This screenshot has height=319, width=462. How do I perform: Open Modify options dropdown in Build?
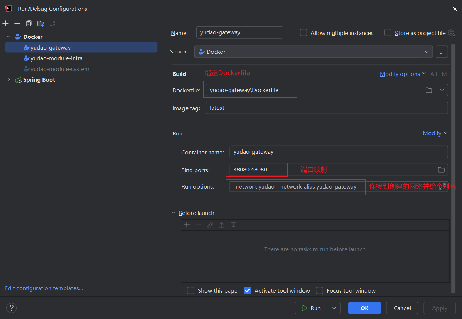403,74
